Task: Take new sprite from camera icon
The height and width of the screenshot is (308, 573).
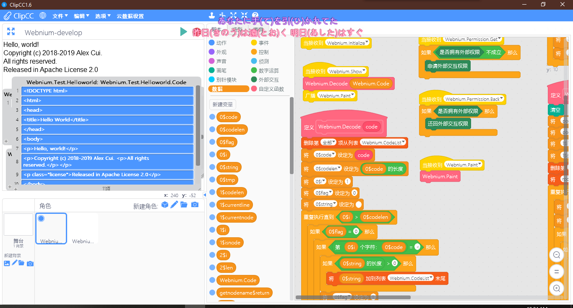Action: 195,205
